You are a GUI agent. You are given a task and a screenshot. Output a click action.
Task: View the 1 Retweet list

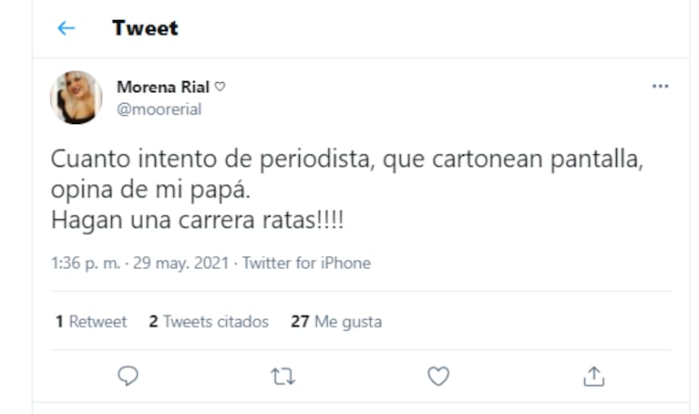point(91,322)
